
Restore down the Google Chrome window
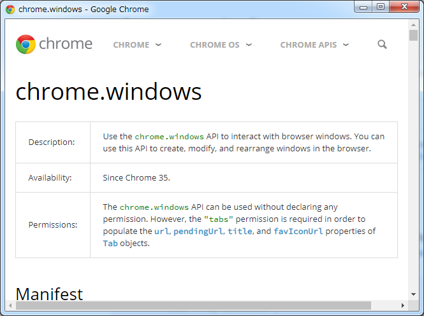point(381,6)
